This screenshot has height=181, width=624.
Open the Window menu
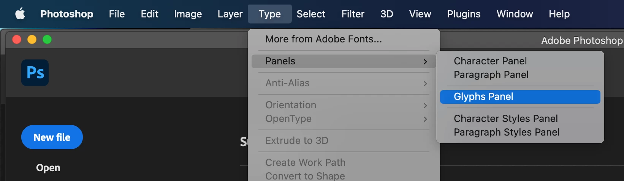(x=515, y=14)
